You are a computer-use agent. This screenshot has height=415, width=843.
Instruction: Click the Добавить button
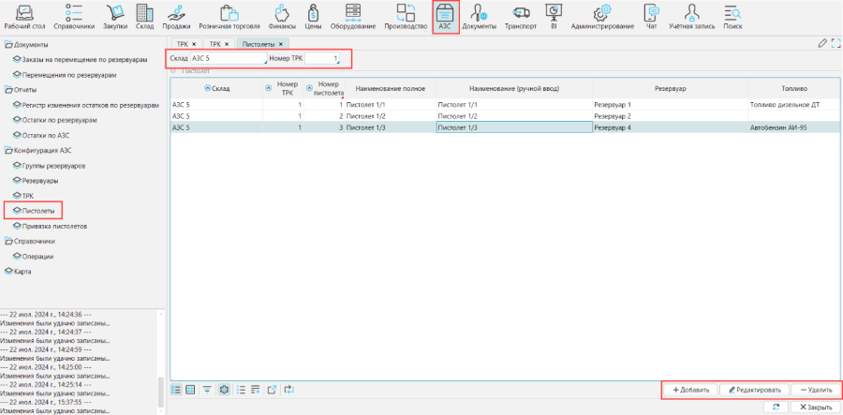click(x=691, y=389)
